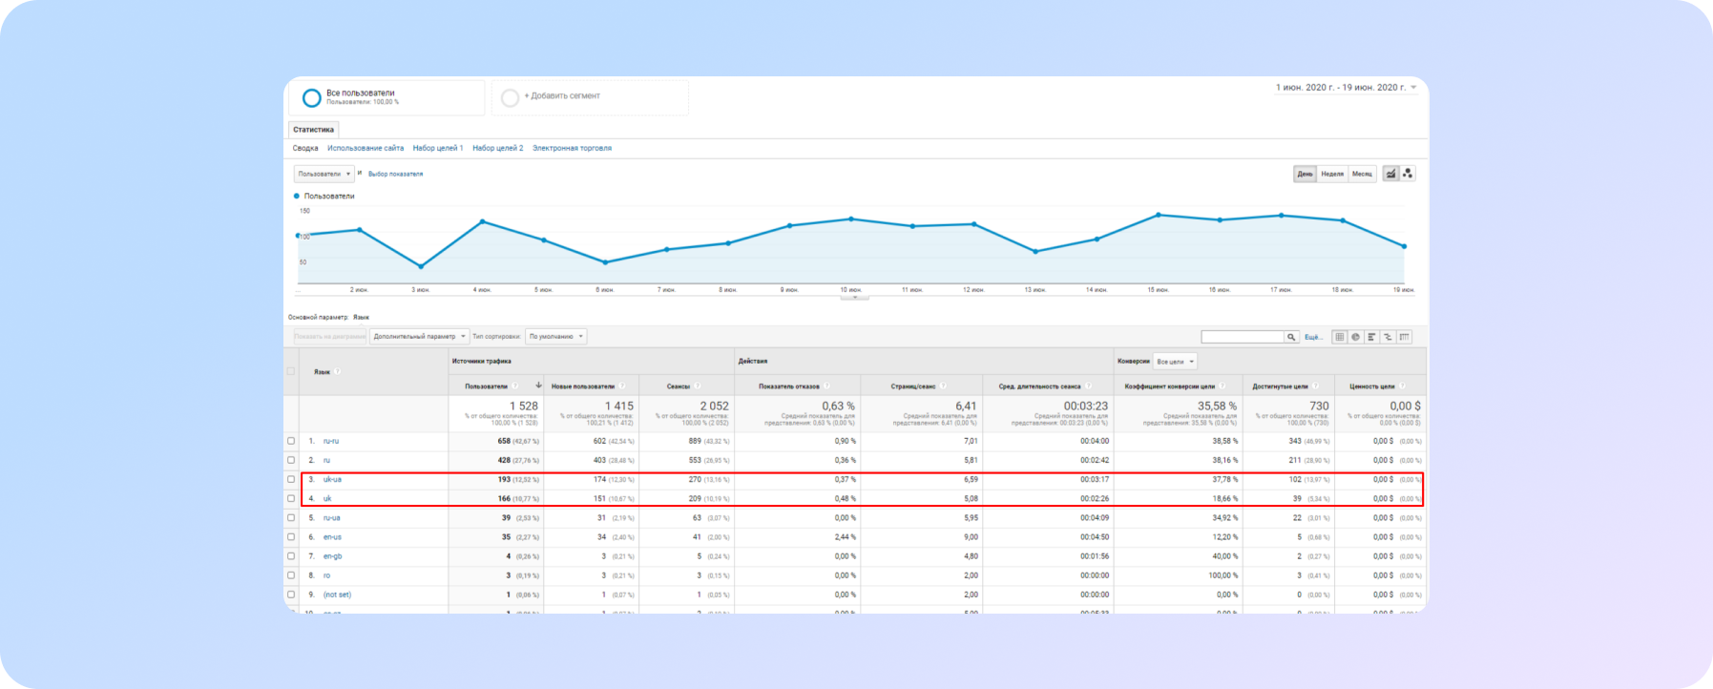1713x689 pixels.
Task: Select Использование сайта metric group
Action: [x=366, y=148]
